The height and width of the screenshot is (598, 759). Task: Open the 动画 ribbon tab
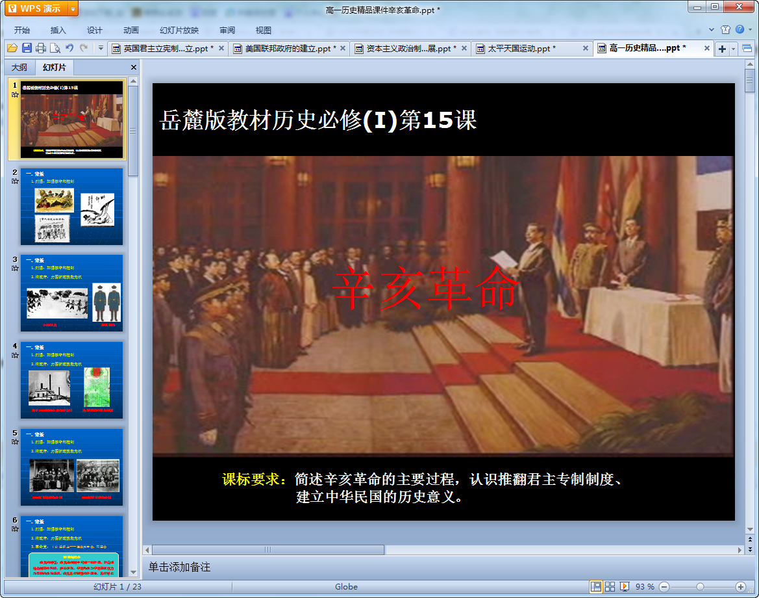click(x=131, y=30)
